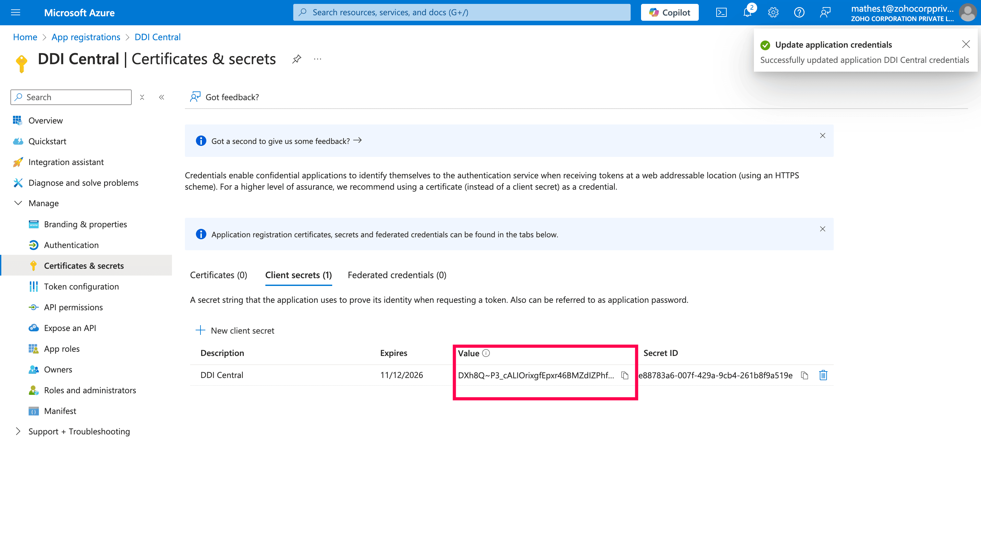The image size is (981, 555).
Task: Pin the Certificates & secrets page
Action: (x=297, y=59)
